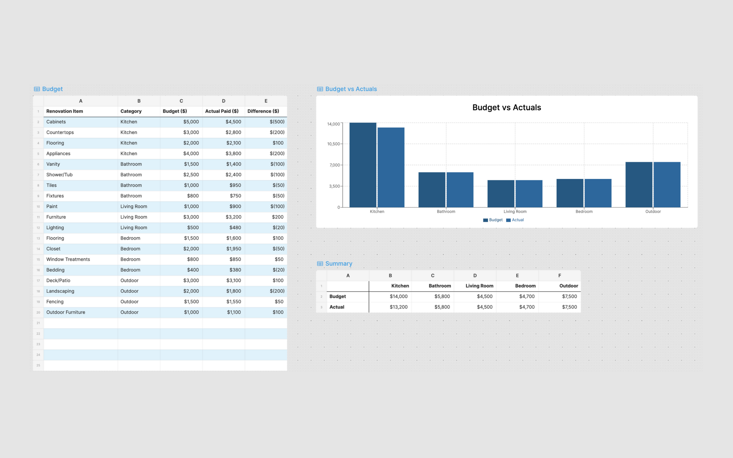Click the Budget legend color swatch
The width and height of the screenshot is (733, 458).
[x=485, y=220]
